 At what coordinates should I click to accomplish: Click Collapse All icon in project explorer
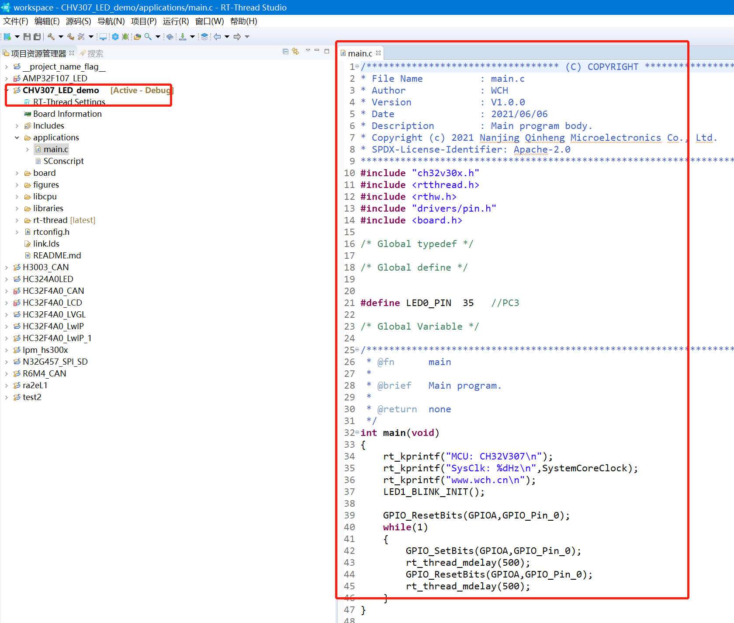(x=285, y=51)
